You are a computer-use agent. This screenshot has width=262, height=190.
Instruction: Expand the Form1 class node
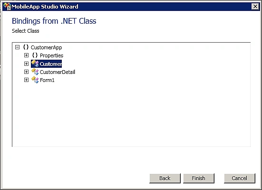click(x=26, y=80)
